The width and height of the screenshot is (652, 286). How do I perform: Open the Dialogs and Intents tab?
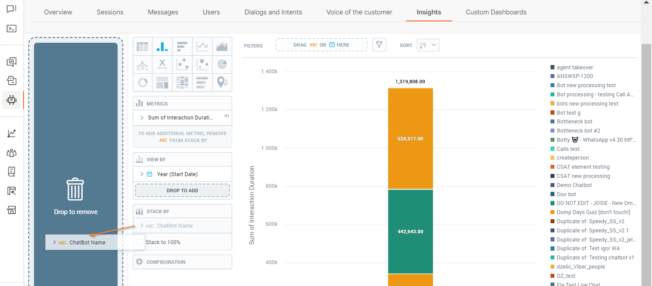pyautogui.click(x=274, y=12)
